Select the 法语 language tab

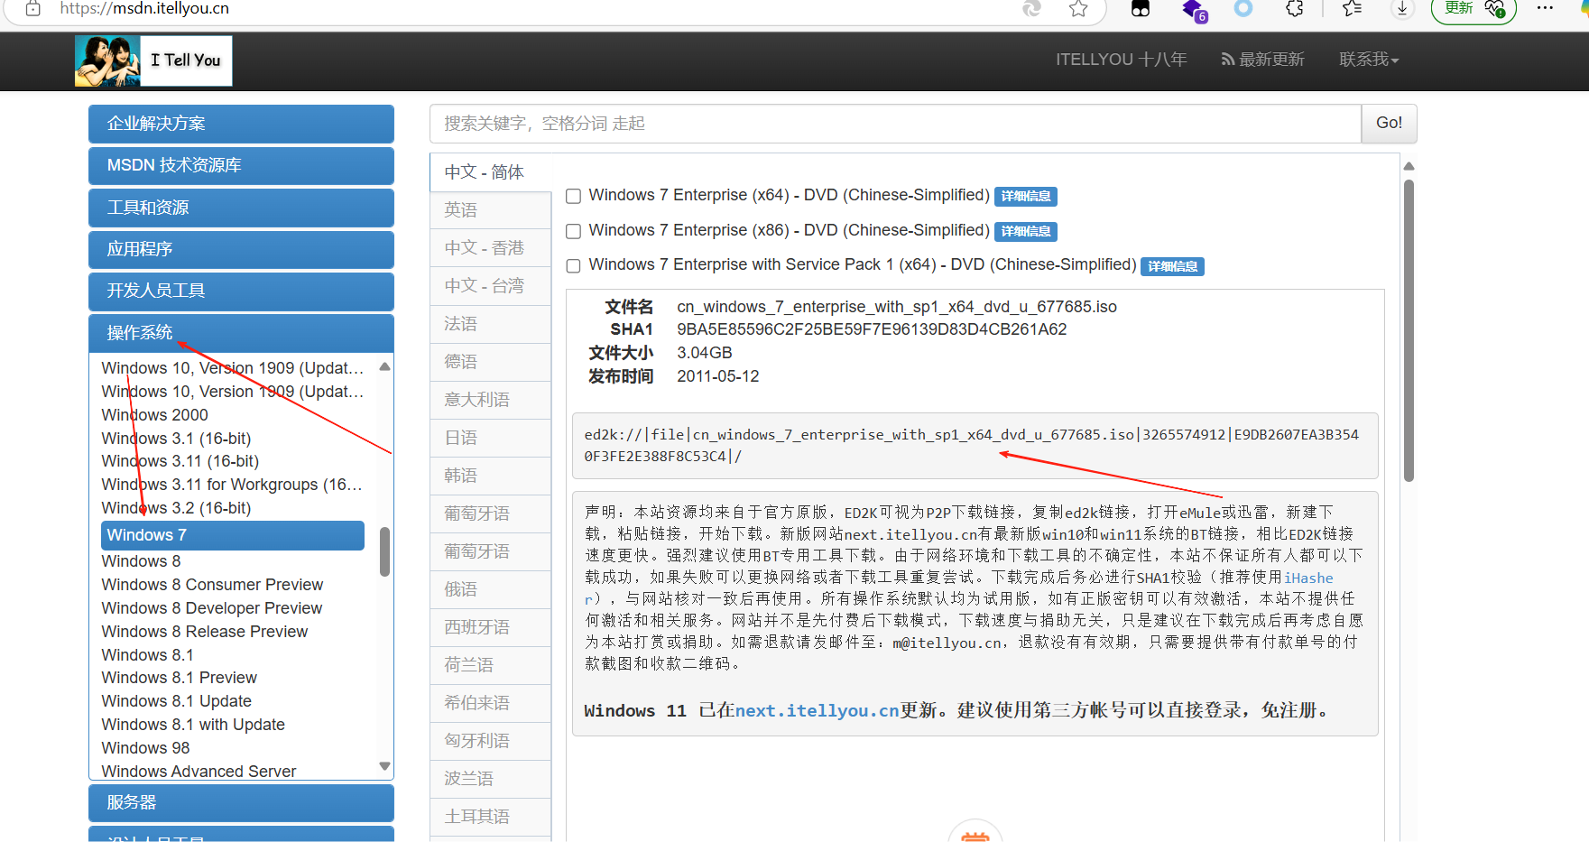tap(491, 324)
